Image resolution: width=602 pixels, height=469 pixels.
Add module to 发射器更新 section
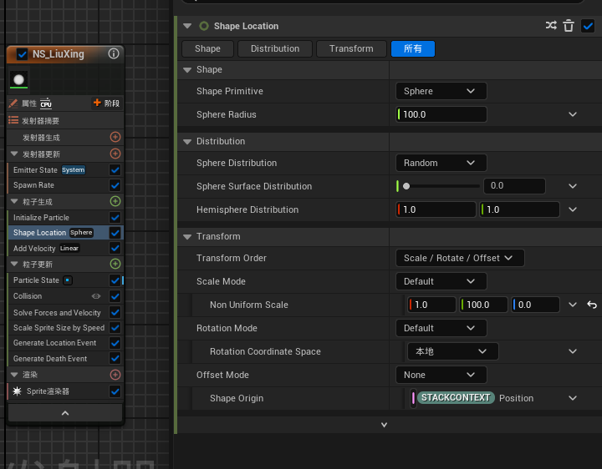coord(115,154)
